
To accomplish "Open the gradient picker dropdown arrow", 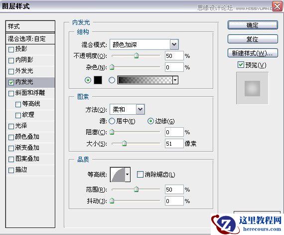I will [175, 80].
